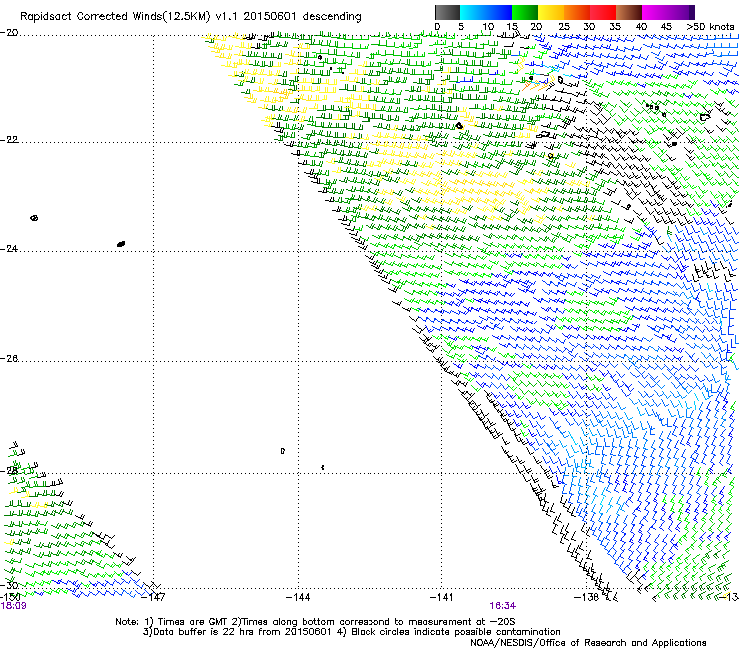This screenshot has height=649, width=739.
Task: Click the 'Rapidscat Corrected Winds' chart title
Action: (x=190, y=17)
